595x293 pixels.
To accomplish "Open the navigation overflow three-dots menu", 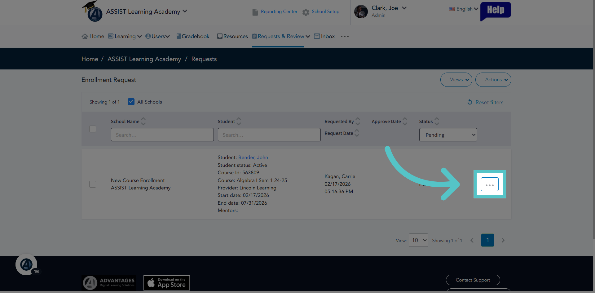I will click(x=345, y=36).
